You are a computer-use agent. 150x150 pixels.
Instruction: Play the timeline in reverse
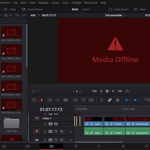pos(101,91)
